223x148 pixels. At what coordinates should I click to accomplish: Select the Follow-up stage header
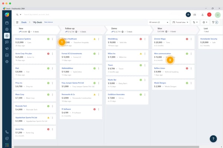83,30
